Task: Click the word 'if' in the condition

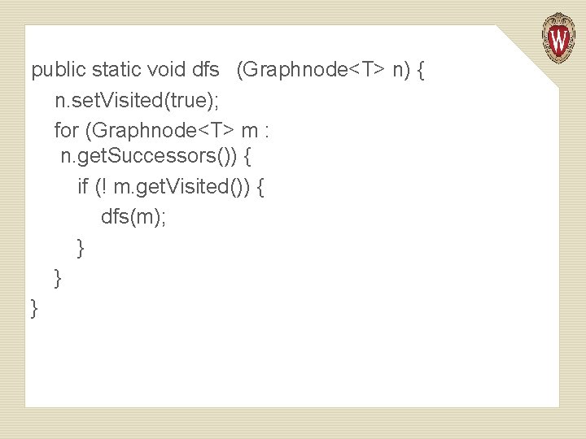Action: (x=83, y=187)
